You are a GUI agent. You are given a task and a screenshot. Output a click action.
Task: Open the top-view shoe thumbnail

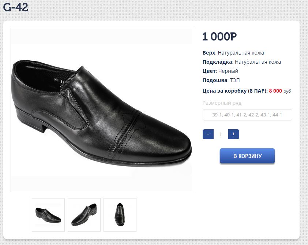120,215
